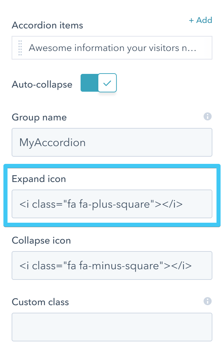Click inside the Group name field showing MyAccordion

pyautogui.click(x=112, y=142)
